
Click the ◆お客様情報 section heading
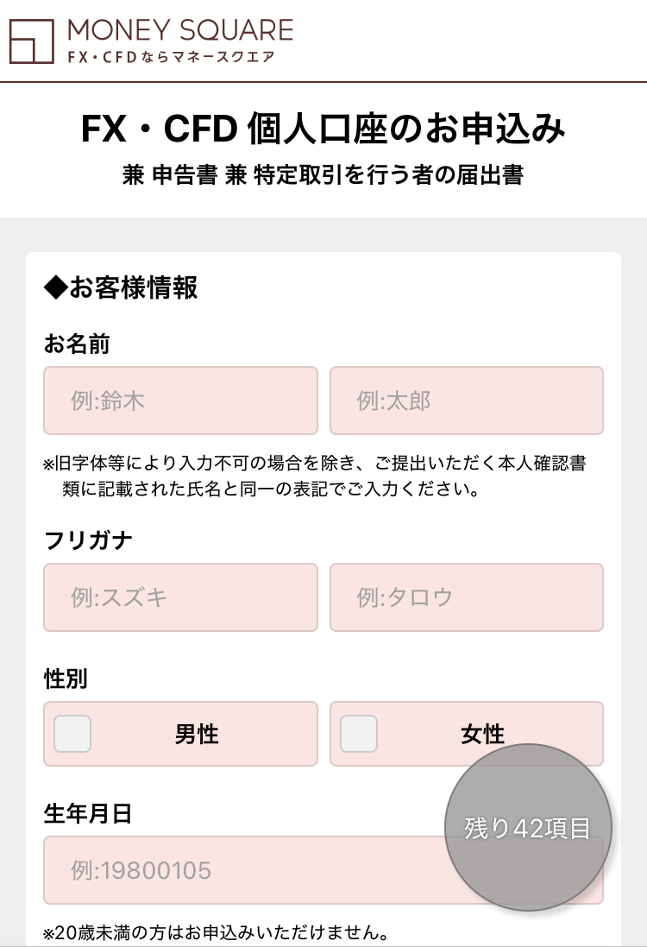click(121, 287)
